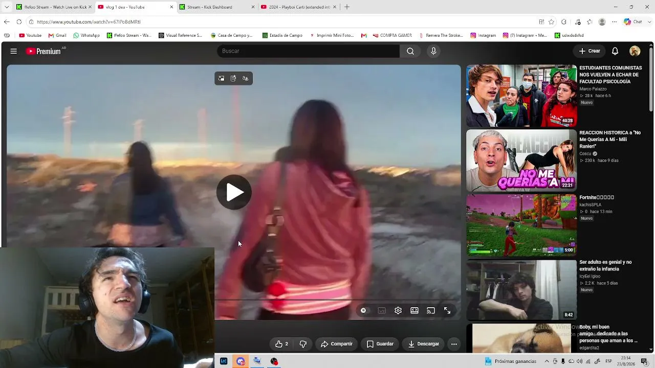Image resolution: width=655 pixels, height=368 pixels.
Task: Switch to the Kick stream browser tab
Action: (54, 7)
